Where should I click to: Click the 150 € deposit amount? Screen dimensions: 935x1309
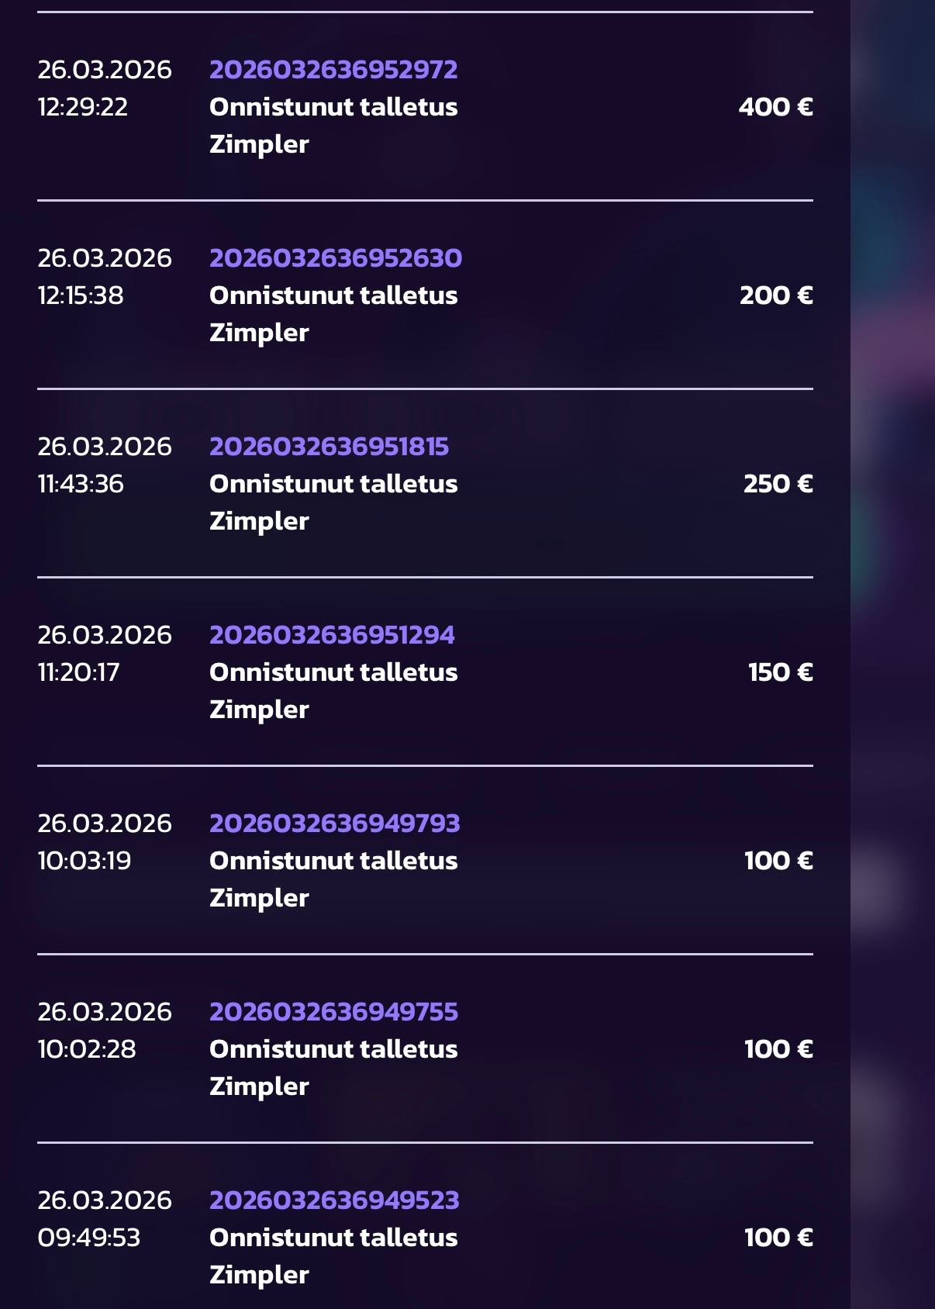point(780,672)
